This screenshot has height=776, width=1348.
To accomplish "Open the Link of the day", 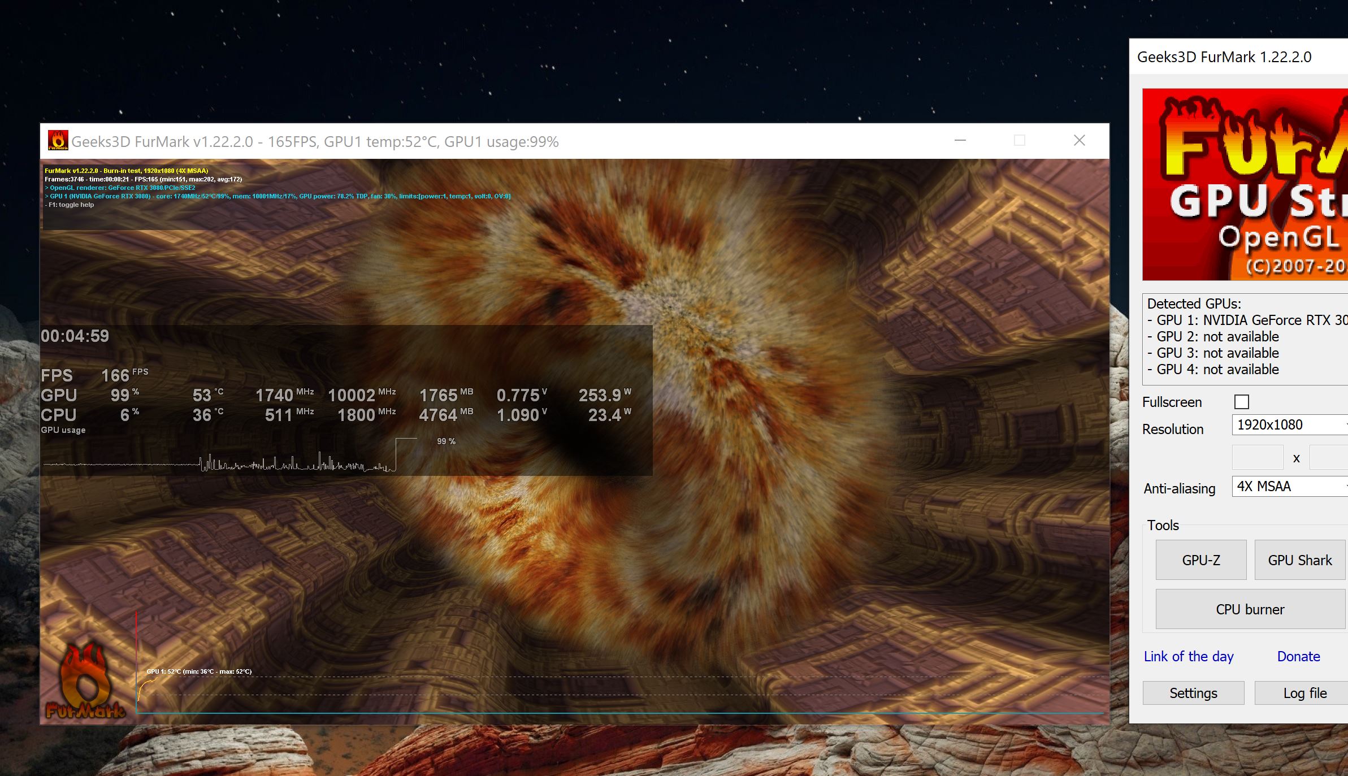I will point(1188,657).
